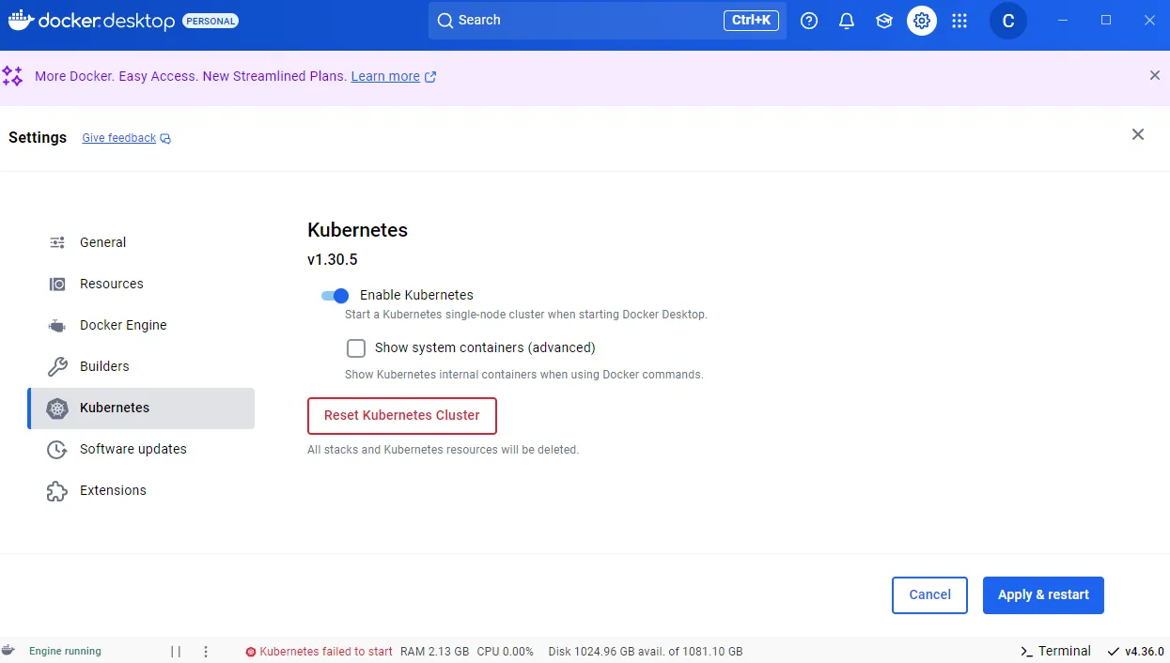Click the settings gear icon in header
1170x663 pixels.
[x=922, y=21]
